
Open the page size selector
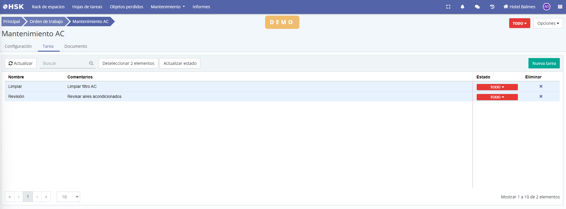click(68, 197)
